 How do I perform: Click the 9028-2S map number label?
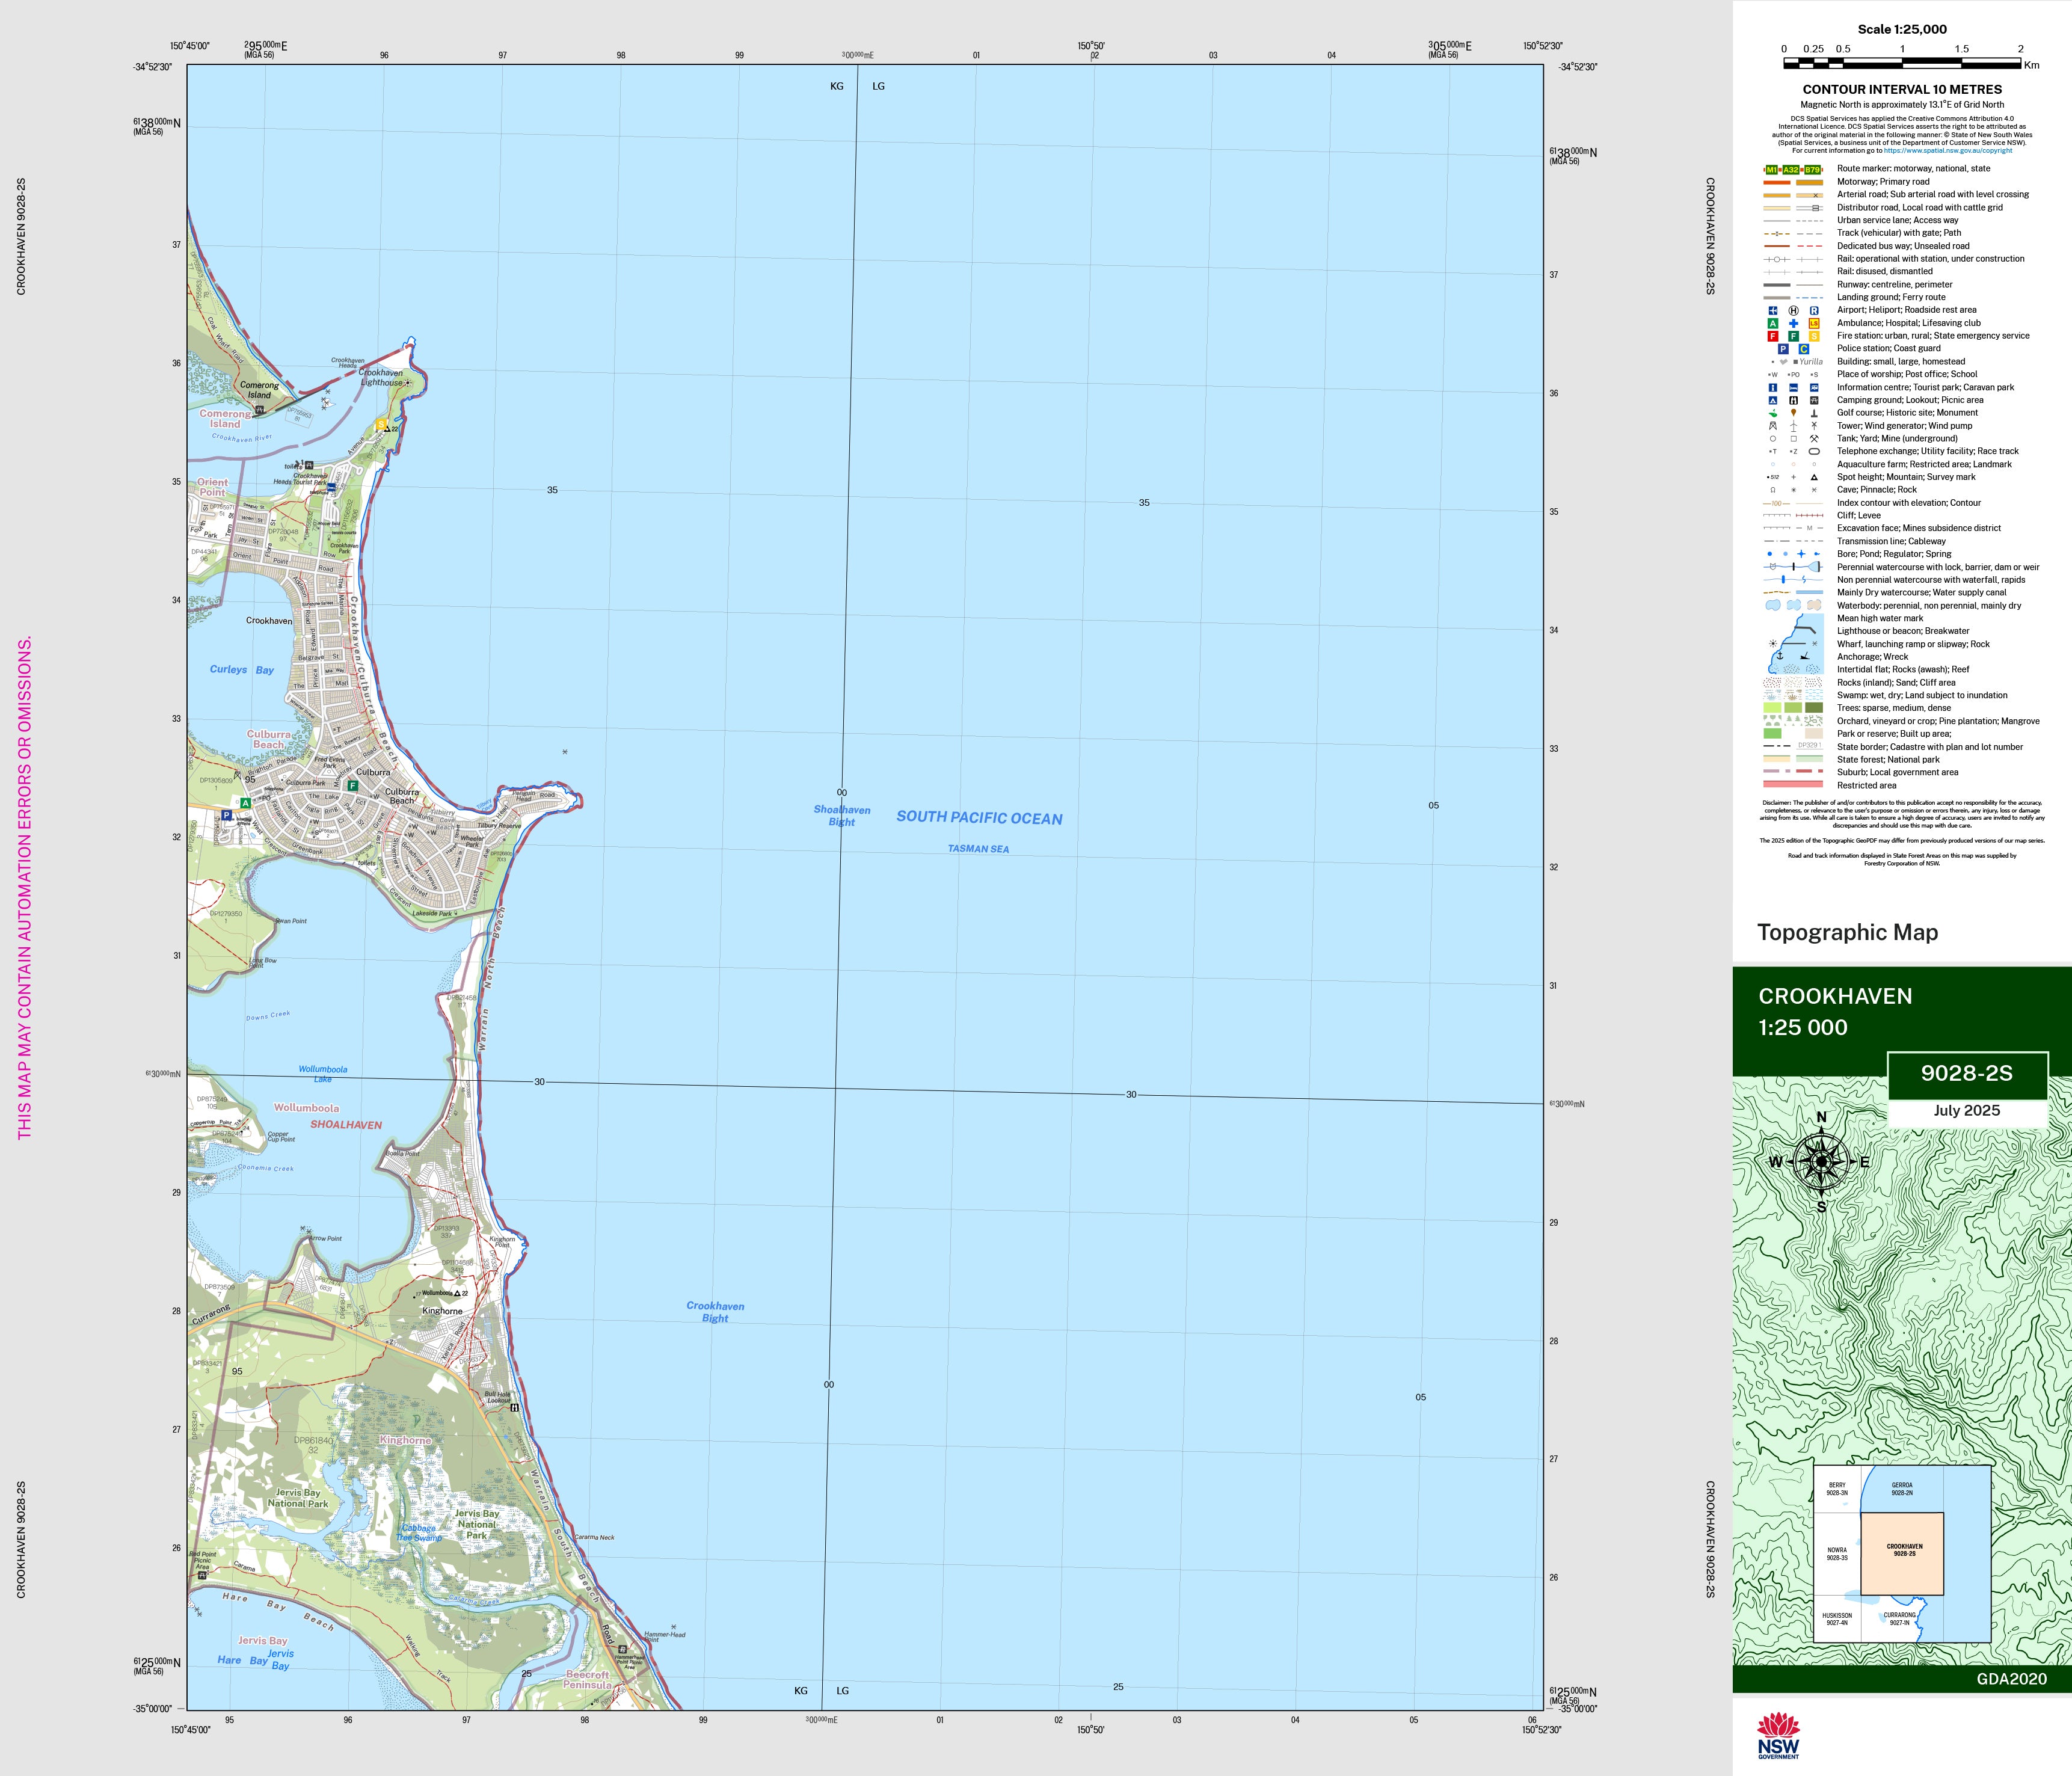pyautogui.click(x=1966, y=1074)
